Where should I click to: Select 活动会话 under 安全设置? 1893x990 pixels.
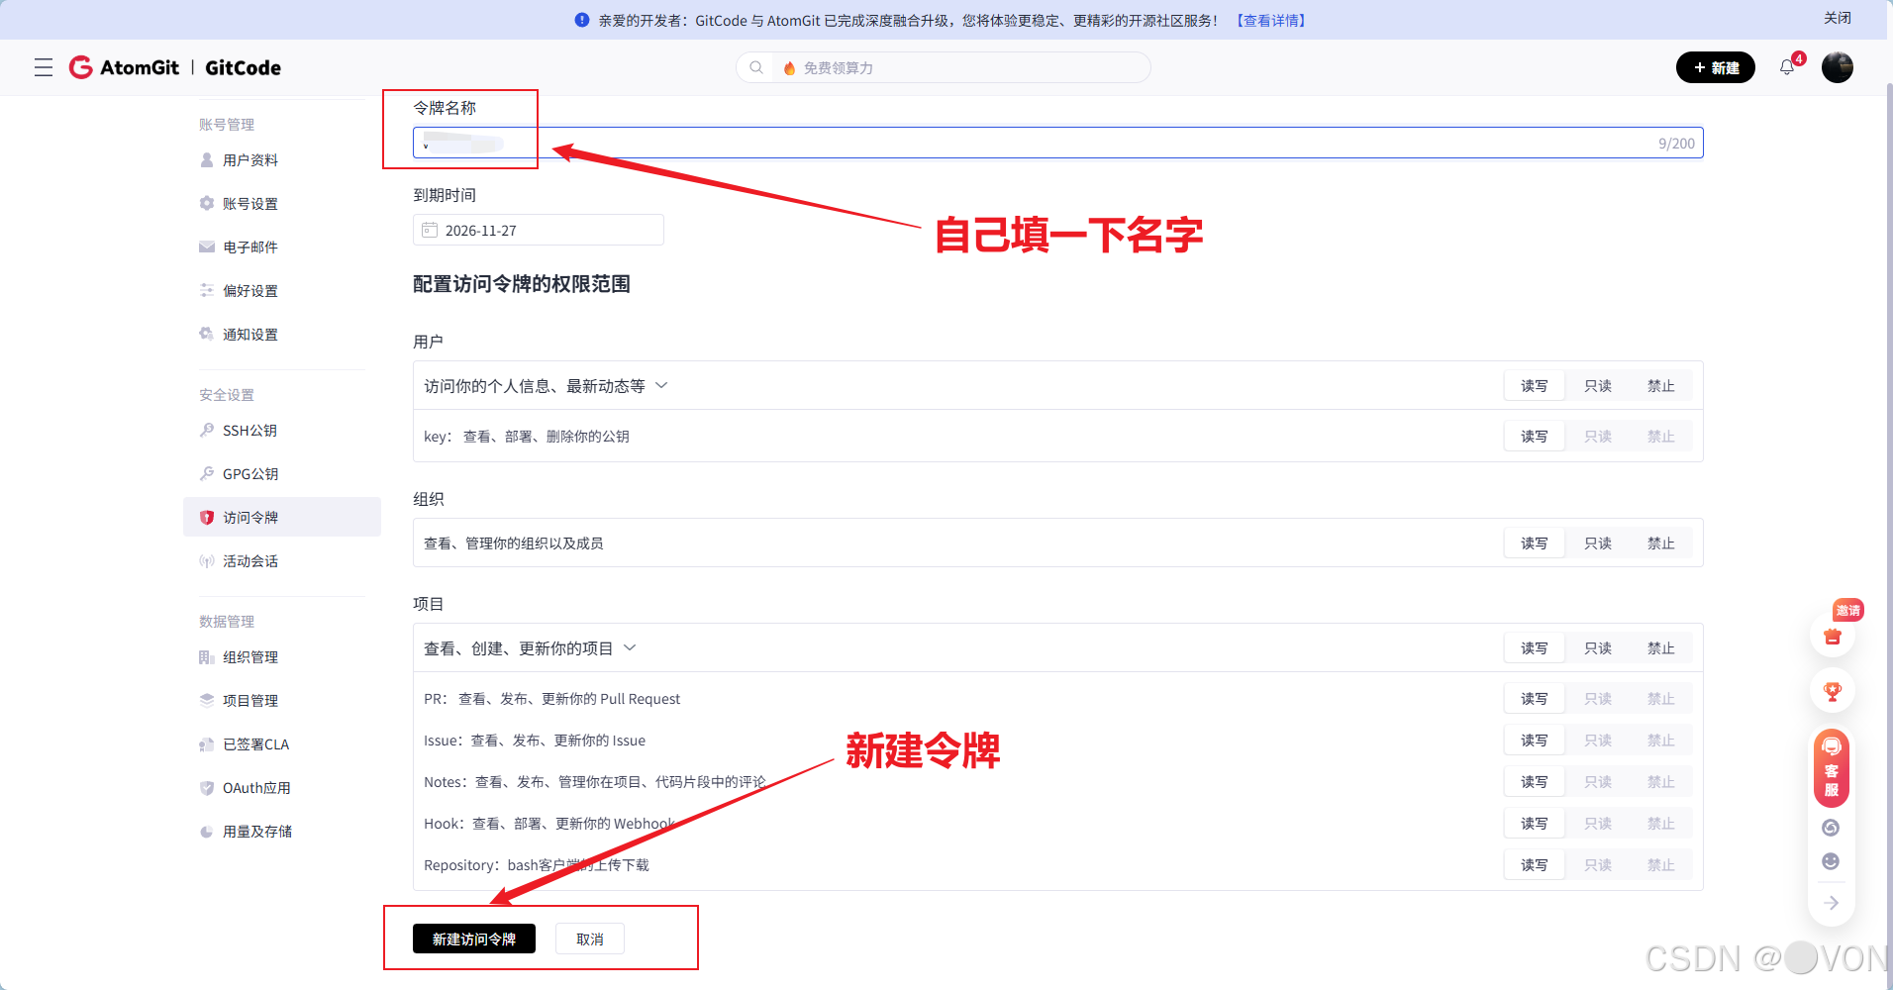coord(249,560)
